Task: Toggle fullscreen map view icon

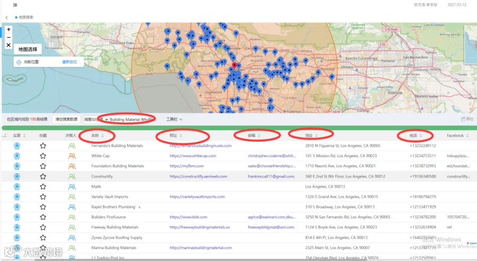Action: [8, 46]
